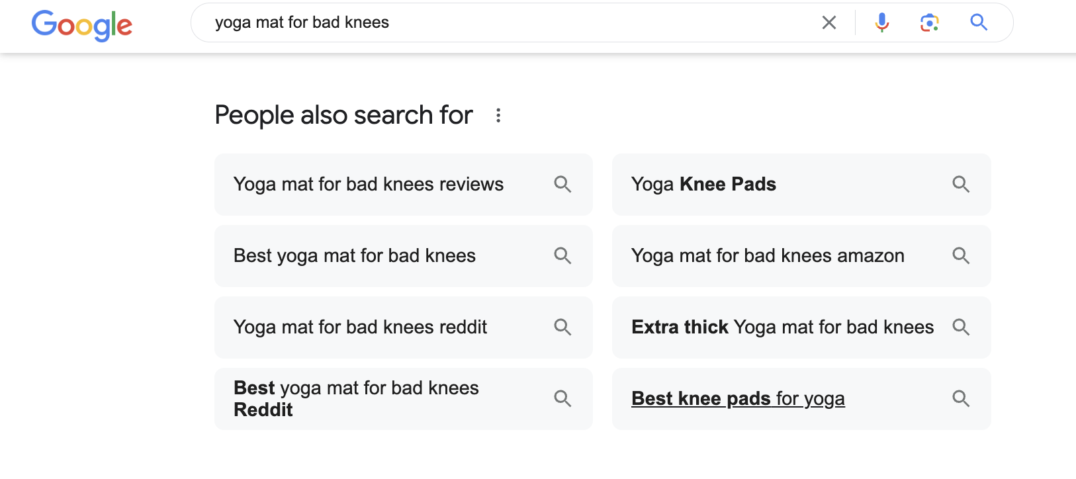Open Google Lens image search icon
Screen dimensions: 1076x479
(x=930, y=22)
